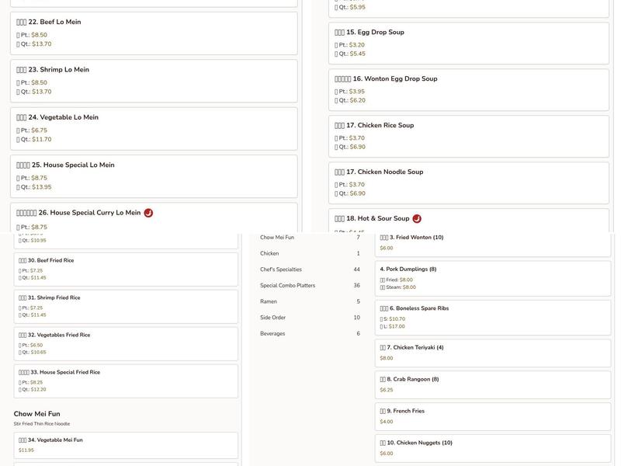Select the Beverages category
Viewport: 621px width, 466px height.
272,334
